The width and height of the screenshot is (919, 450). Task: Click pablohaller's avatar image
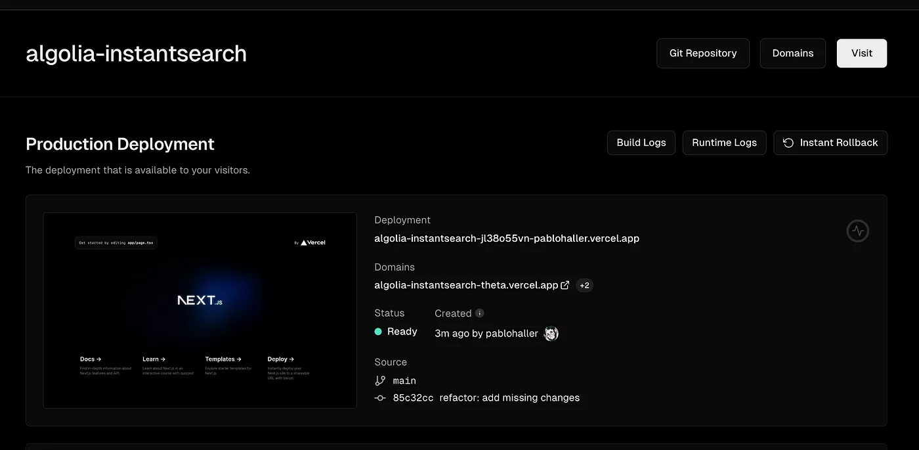coord(551,334)
